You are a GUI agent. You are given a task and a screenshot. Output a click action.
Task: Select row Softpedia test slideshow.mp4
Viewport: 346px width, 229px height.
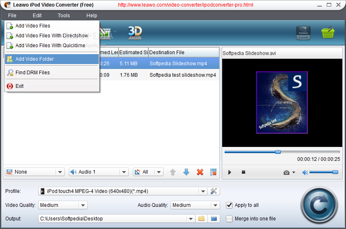point(159,75)
